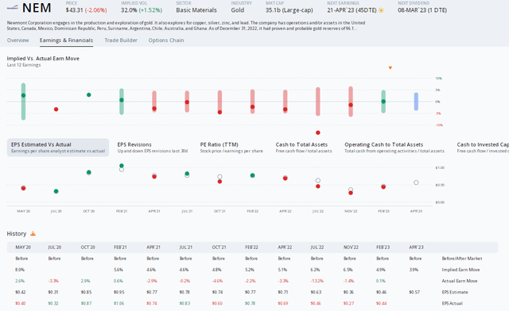Click the NEM ticker symbol heading
The width and height of the screenshot is (509, 311).
click(x=37, y=8)
